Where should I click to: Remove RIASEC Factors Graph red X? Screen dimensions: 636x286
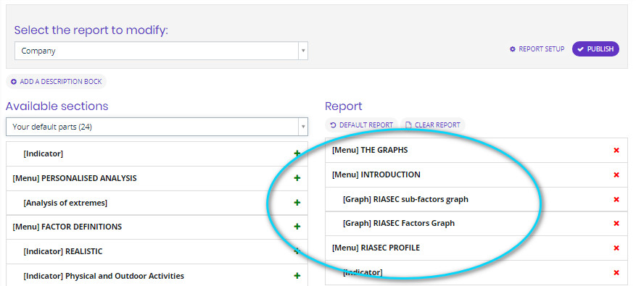tap(616, 223)
